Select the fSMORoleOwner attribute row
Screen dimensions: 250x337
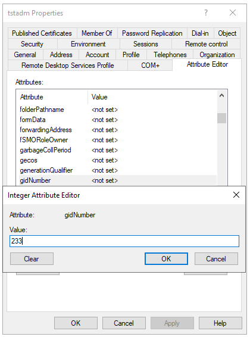(x=118, y=140)
